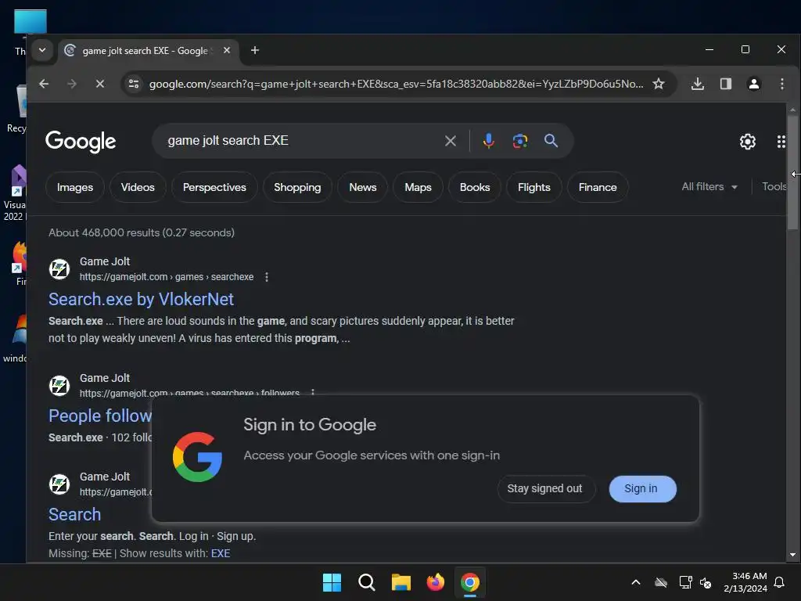Open Google quick settings gear
This screenshot has height=601, width=801.
click(747, 142)
